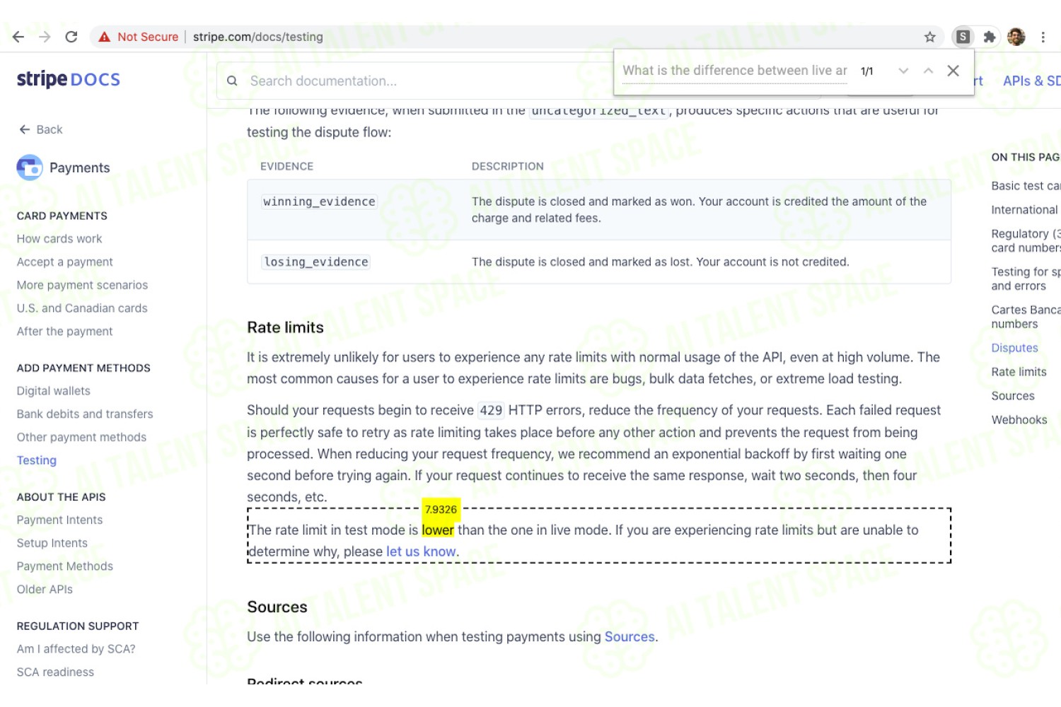Open the Chrome three-dot menu
Viewport: 1061px width, 707px height.
(1043, 37)
